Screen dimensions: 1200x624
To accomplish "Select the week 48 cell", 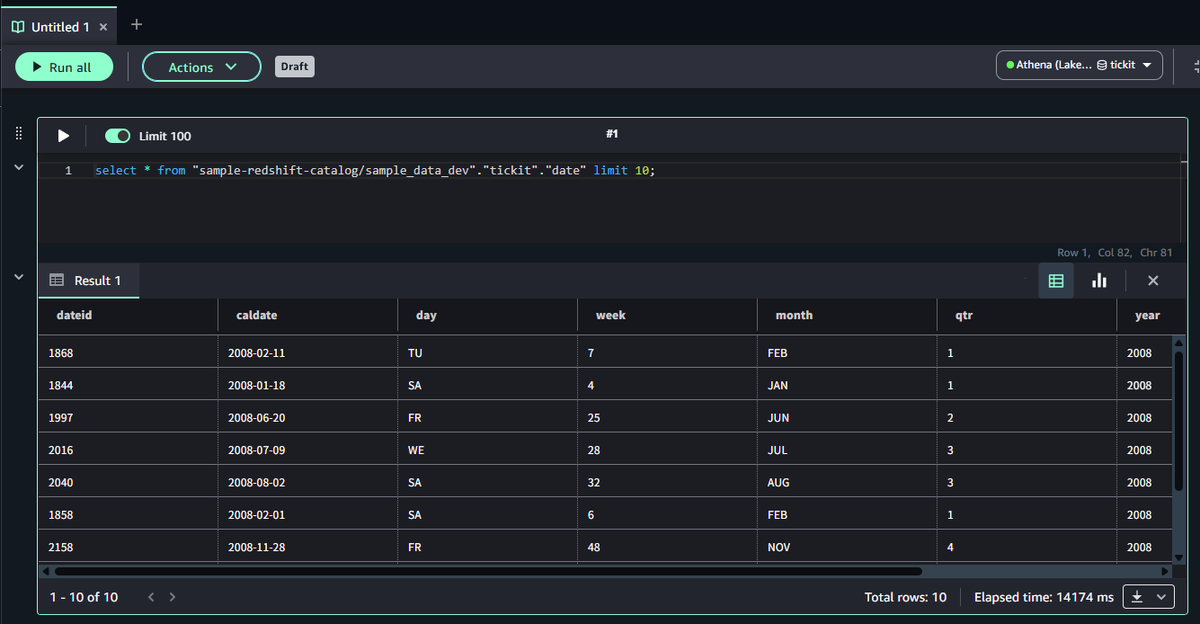I will [667, 548].
